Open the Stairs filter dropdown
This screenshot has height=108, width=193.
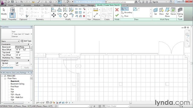10,41
